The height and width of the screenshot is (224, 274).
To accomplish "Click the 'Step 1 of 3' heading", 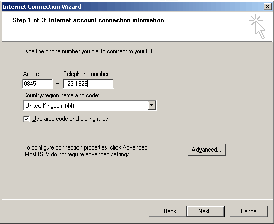I will tap(88, 20).
